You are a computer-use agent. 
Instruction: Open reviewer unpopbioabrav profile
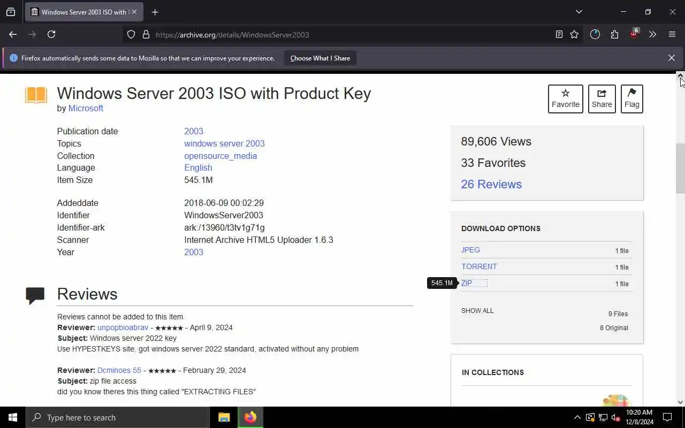(123, 327)
